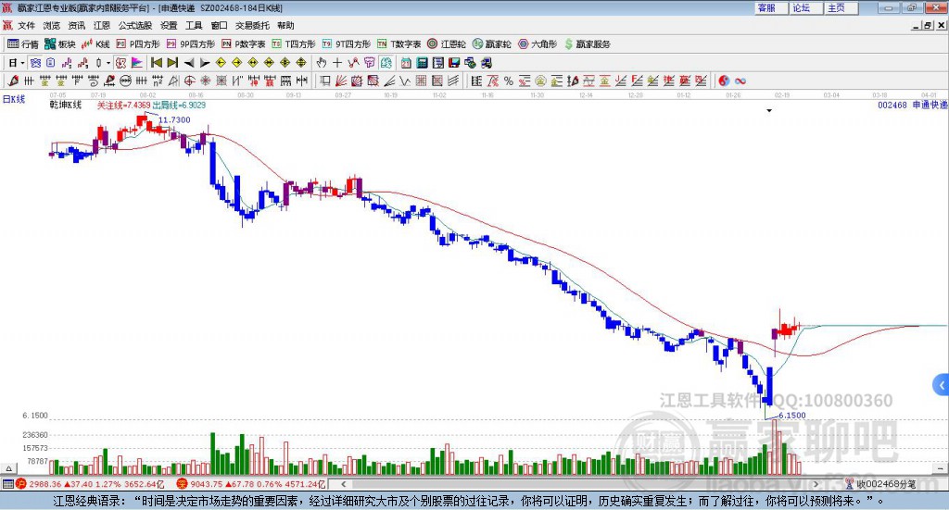The image size is (949, 510).
Task: Open the P四方形 tool
Action: click(137, 44)
